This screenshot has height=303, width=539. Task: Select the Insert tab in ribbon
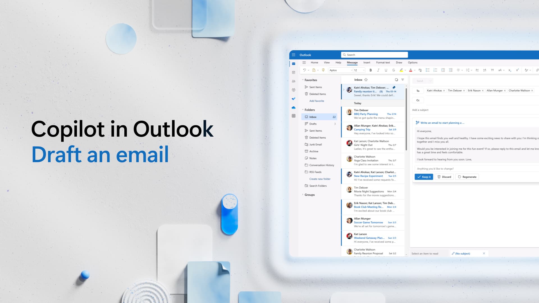point(366,62)
